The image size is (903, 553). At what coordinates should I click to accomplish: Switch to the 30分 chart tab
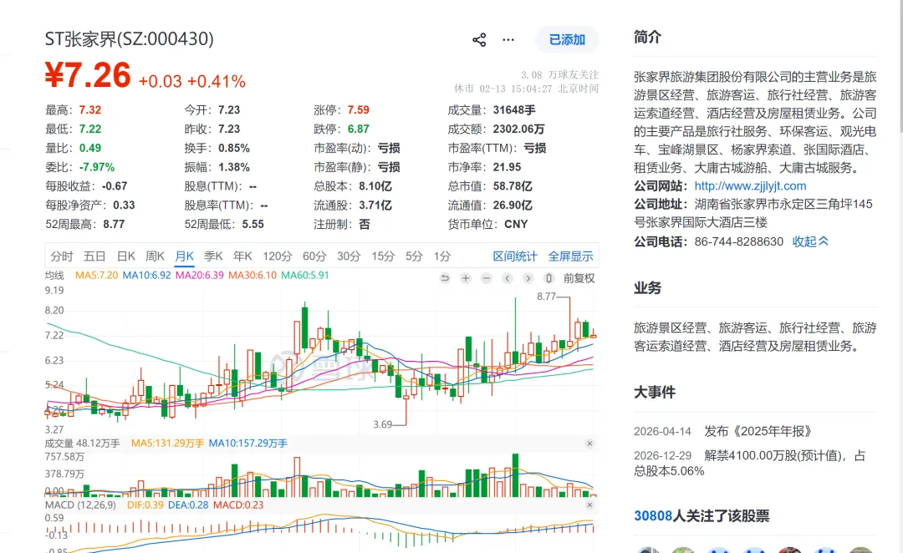coord(349,256)
